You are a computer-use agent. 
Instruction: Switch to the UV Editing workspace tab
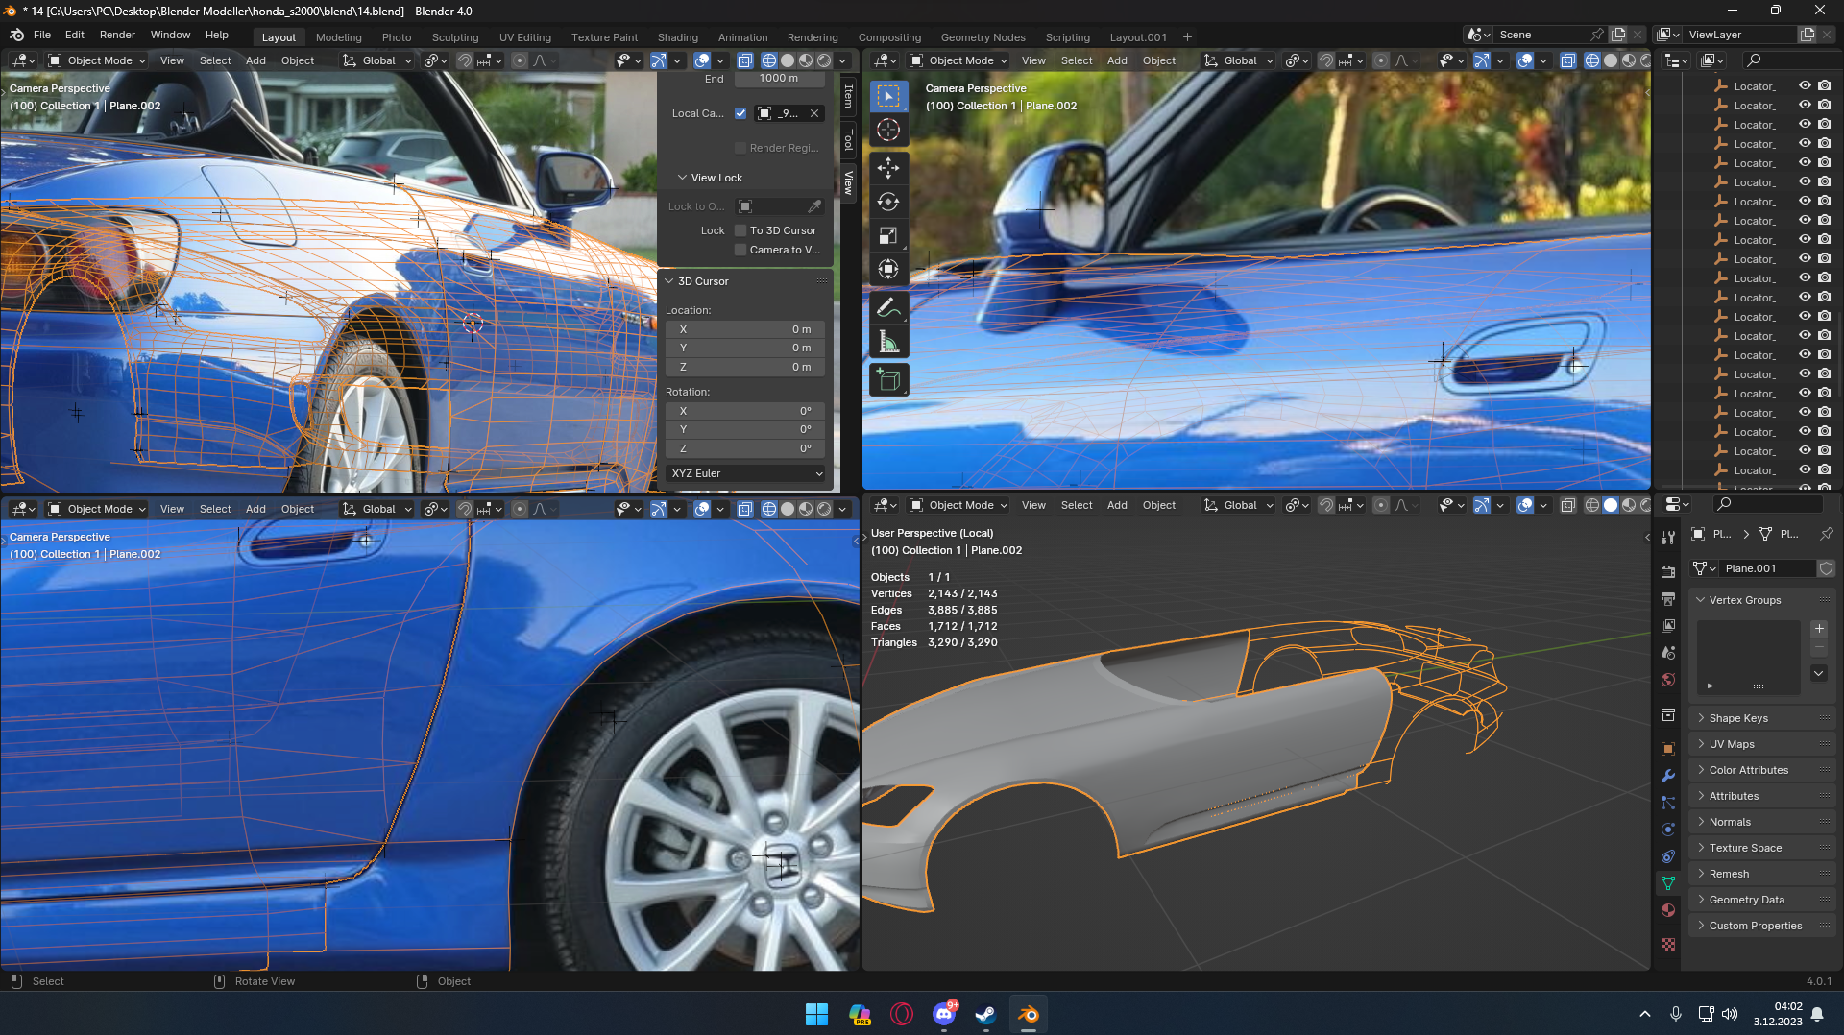[525, 37]
